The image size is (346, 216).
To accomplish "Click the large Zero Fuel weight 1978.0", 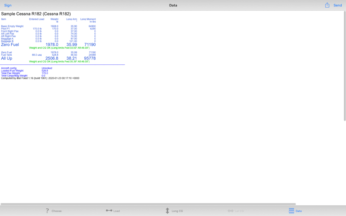I will click(x=52, y=44).
